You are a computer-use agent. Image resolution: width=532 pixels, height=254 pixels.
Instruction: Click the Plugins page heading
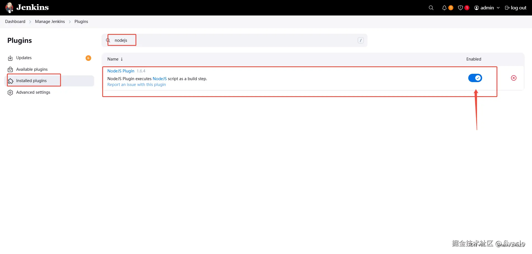click(x=20, y=40)
